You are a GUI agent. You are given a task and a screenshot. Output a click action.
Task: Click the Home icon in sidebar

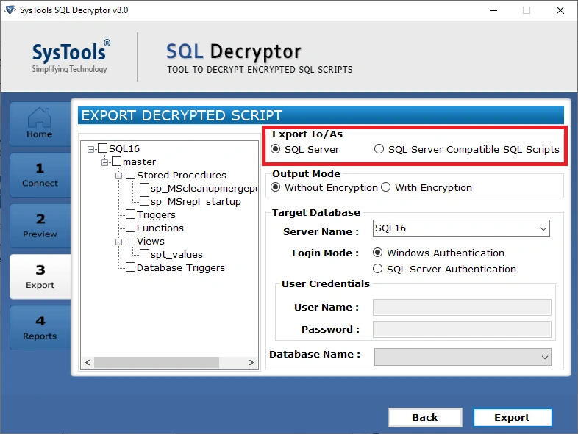pyautogui.click(x=39, y=123)
